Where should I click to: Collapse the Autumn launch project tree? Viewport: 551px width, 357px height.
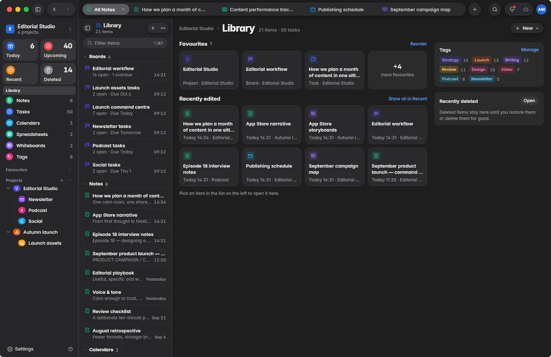pos(8,232)
